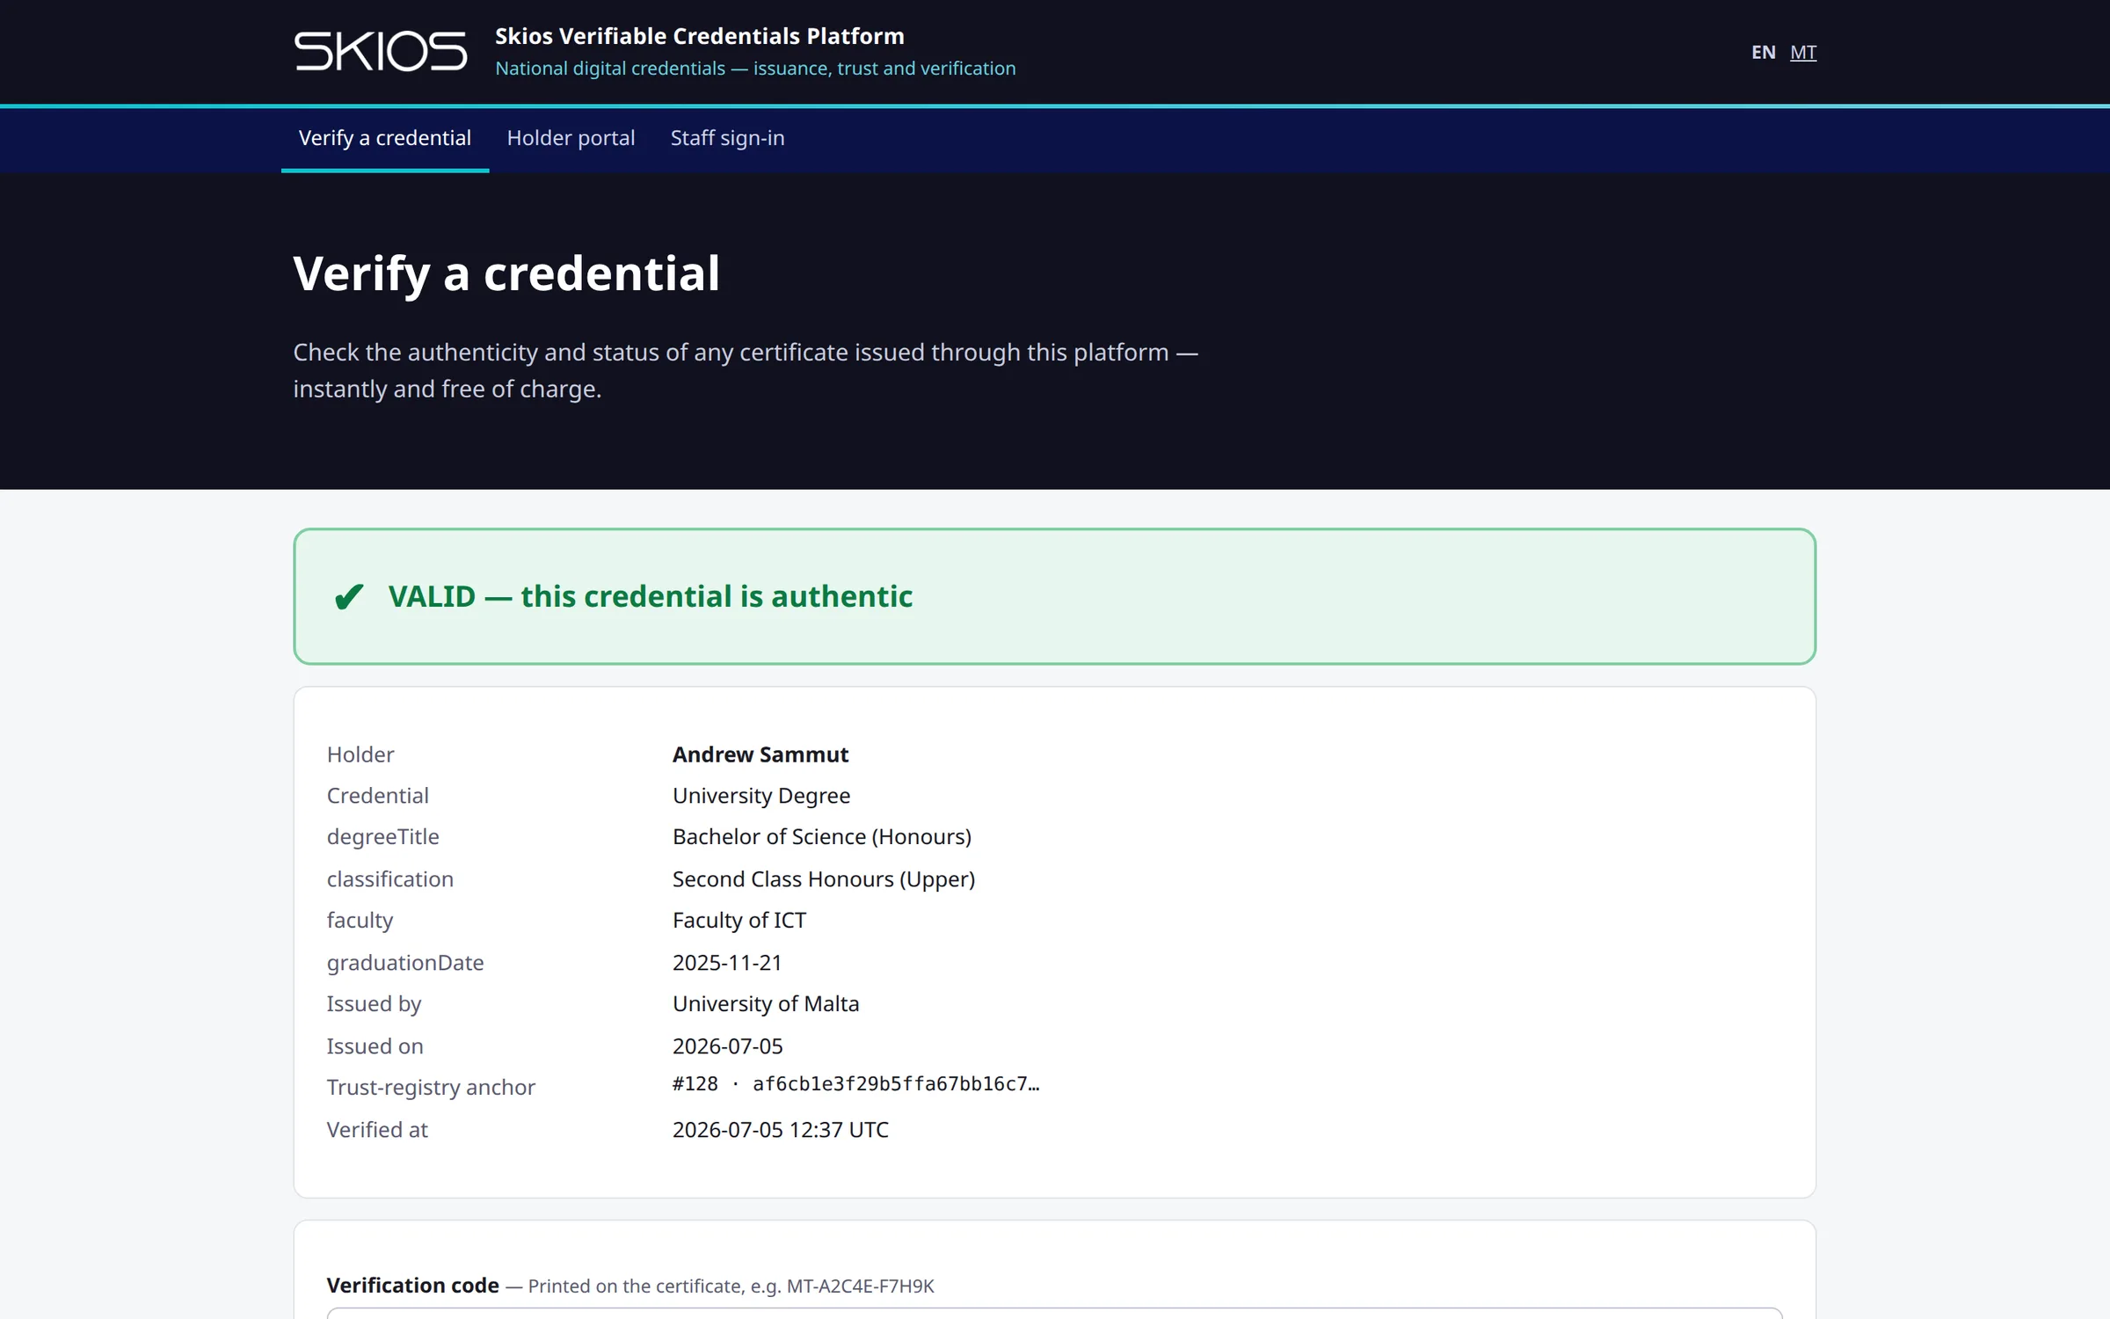Click the 'graduationDate' field label
Screen dimensions: 2110x1319
coord(405,963)
